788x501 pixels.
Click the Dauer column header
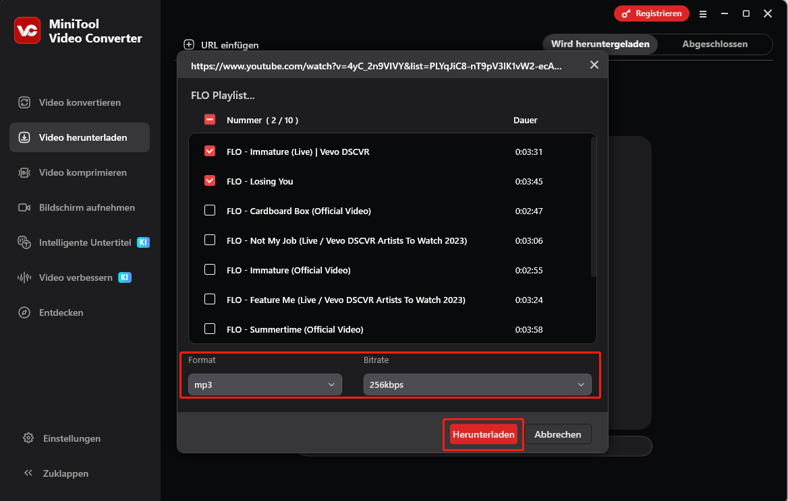point(525,121)
